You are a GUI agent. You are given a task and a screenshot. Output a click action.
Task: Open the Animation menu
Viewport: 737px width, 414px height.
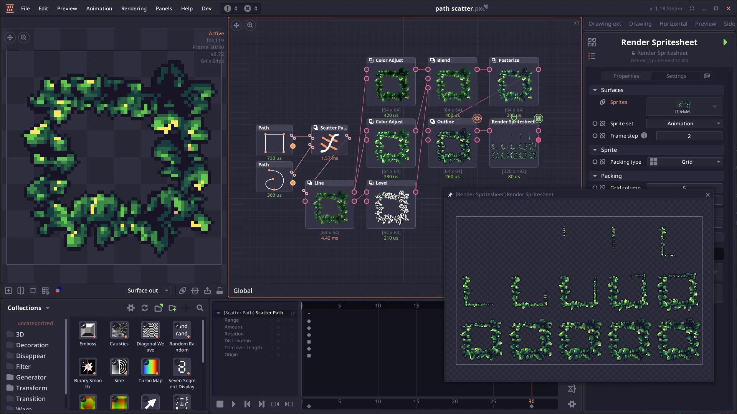[x=99, y=8]
